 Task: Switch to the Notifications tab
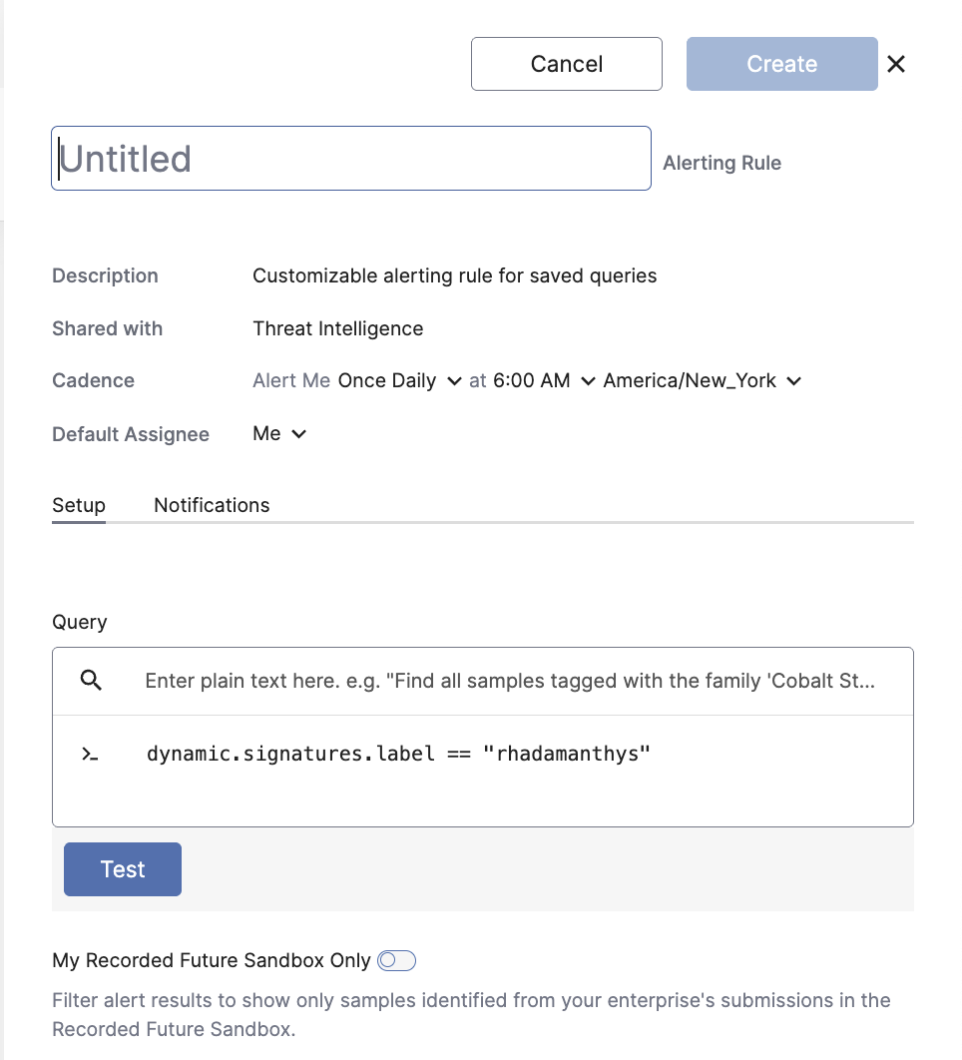[x=212, y=505]
